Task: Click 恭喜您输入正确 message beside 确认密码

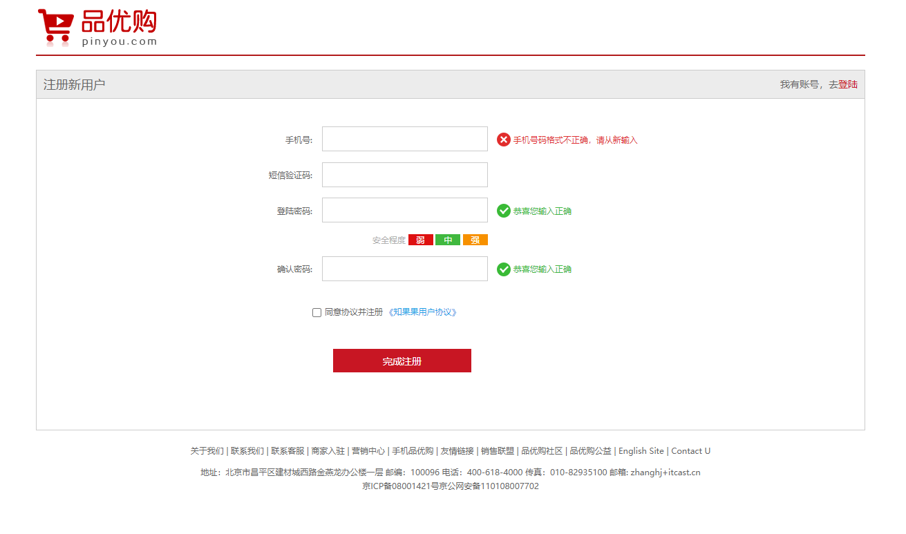Action: point(542,269)
